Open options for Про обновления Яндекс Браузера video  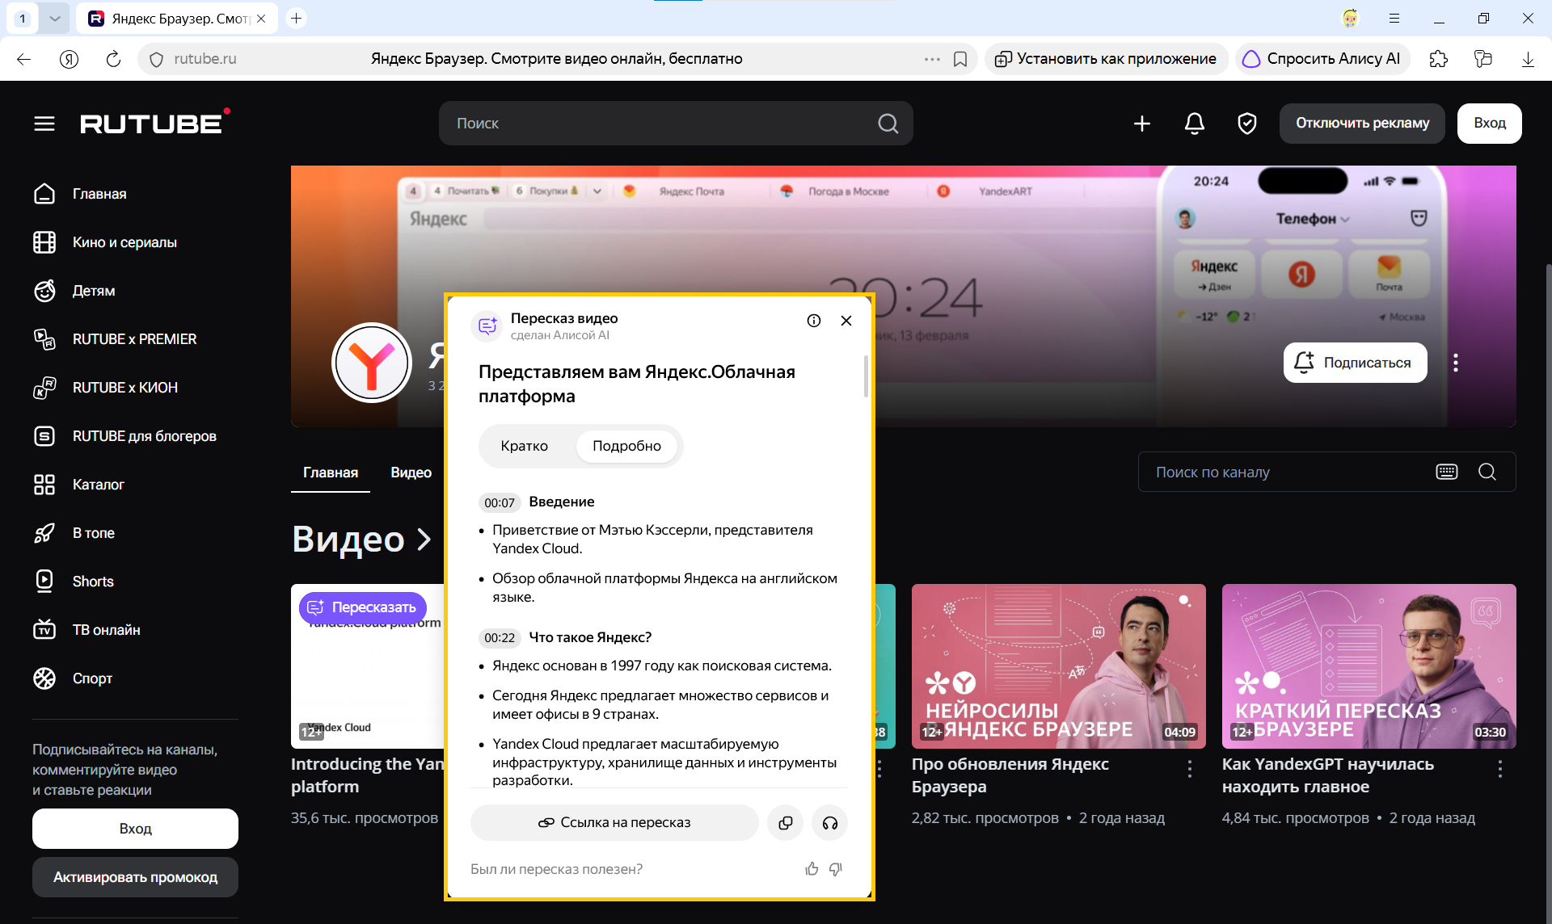click(1190, 769)
